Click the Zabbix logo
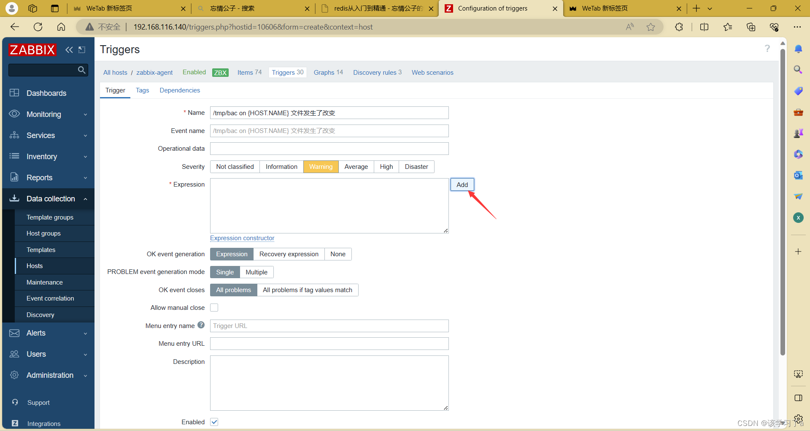810x431 pixels. 32,50
